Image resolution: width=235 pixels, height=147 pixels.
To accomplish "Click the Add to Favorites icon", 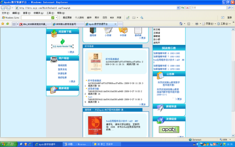I will point(7,24).
